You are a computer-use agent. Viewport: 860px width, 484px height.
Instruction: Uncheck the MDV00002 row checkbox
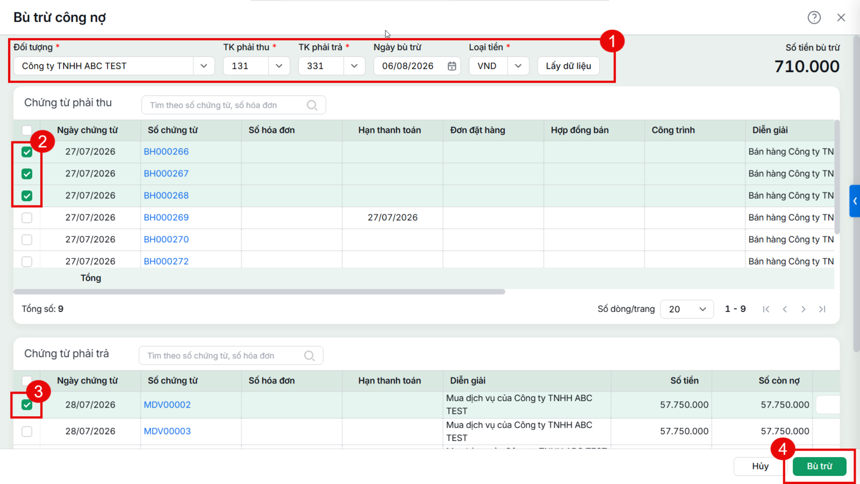click(27, 405)
